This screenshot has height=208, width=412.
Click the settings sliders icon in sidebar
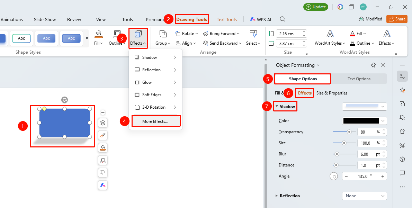(x=402, y=76)
